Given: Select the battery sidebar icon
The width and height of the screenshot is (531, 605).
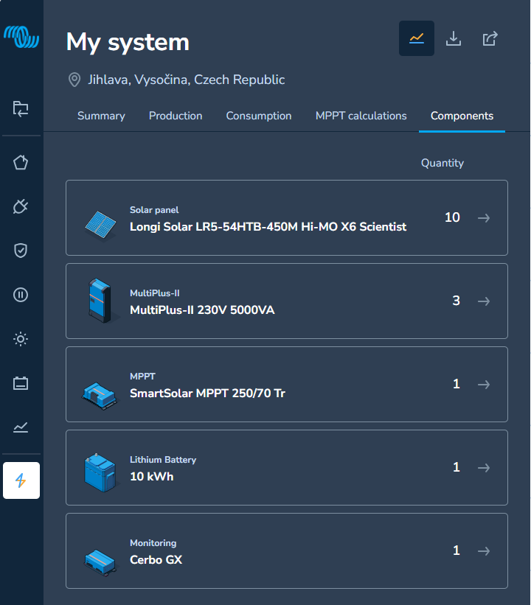Looking at the screenshot, I should [21, 383].
